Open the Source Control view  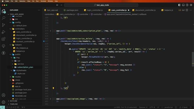pos(3,25)
